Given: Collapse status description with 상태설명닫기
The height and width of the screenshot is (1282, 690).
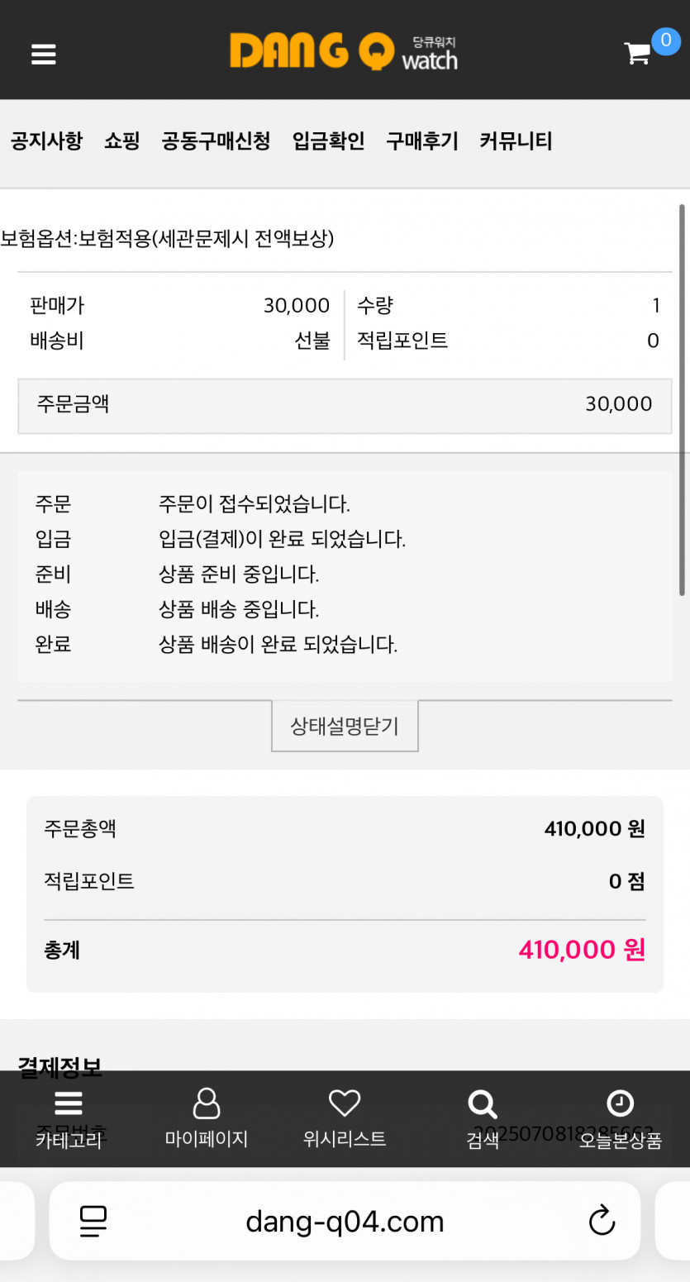Looking at the screenshot, I should [345, 726].
